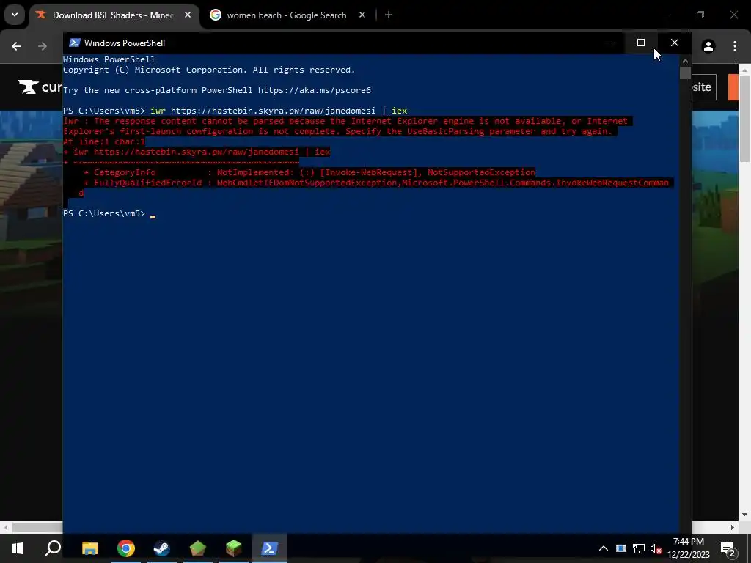Image resolution: width=751 pixels, height=563 pixels.
Task: Click the blue system tray icon beside the arrow
Action: pyautogui.click(x=621, y=548)
